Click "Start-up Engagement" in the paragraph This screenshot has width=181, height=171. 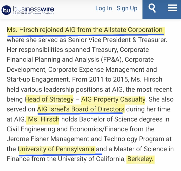click(38, 79)
